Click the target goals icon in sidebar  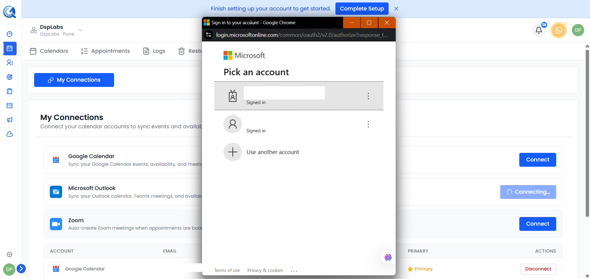coord(10,77)
